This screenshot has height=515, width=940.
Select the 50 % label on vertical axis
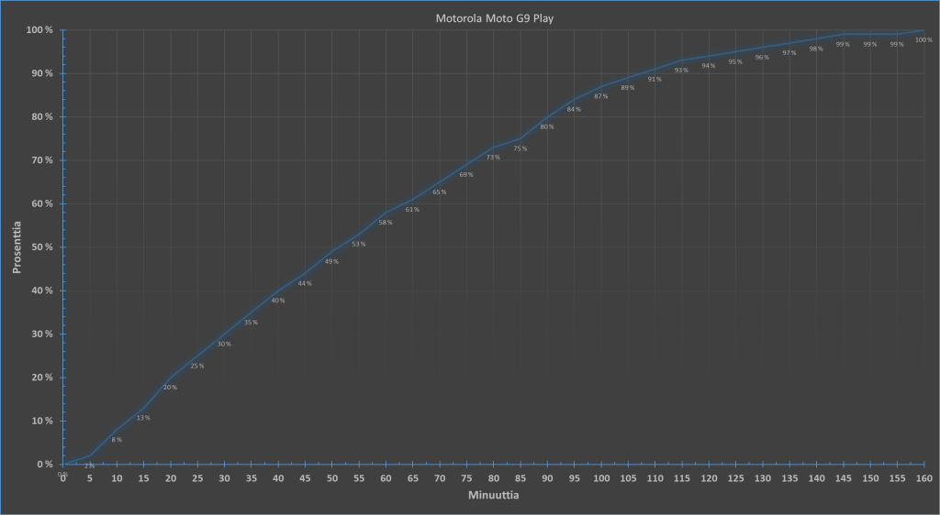click(40, 247)
